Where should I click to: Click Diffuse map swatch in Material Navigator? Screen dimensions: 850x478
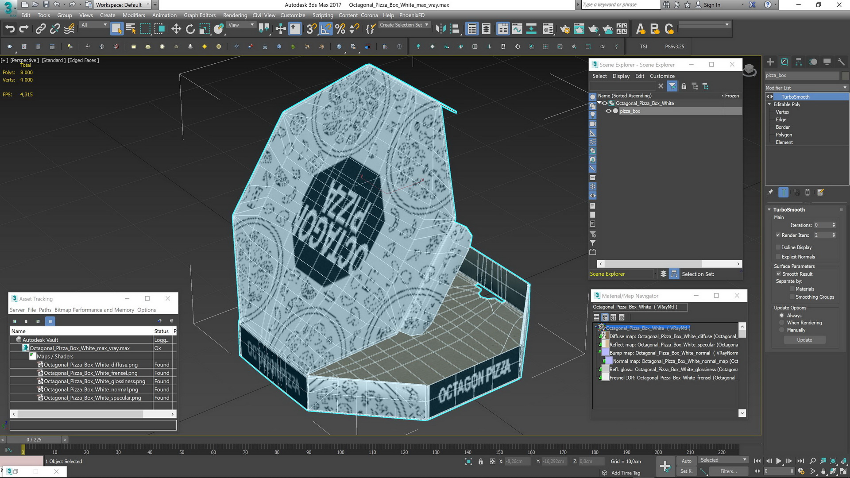(605, 336)
